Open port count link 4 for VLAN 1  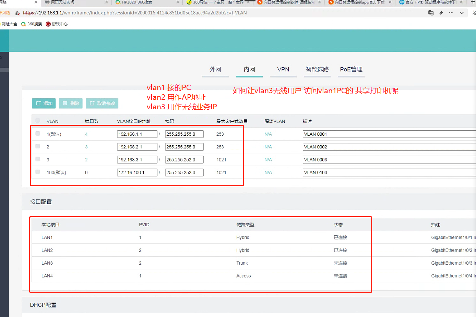click(86, 134)
